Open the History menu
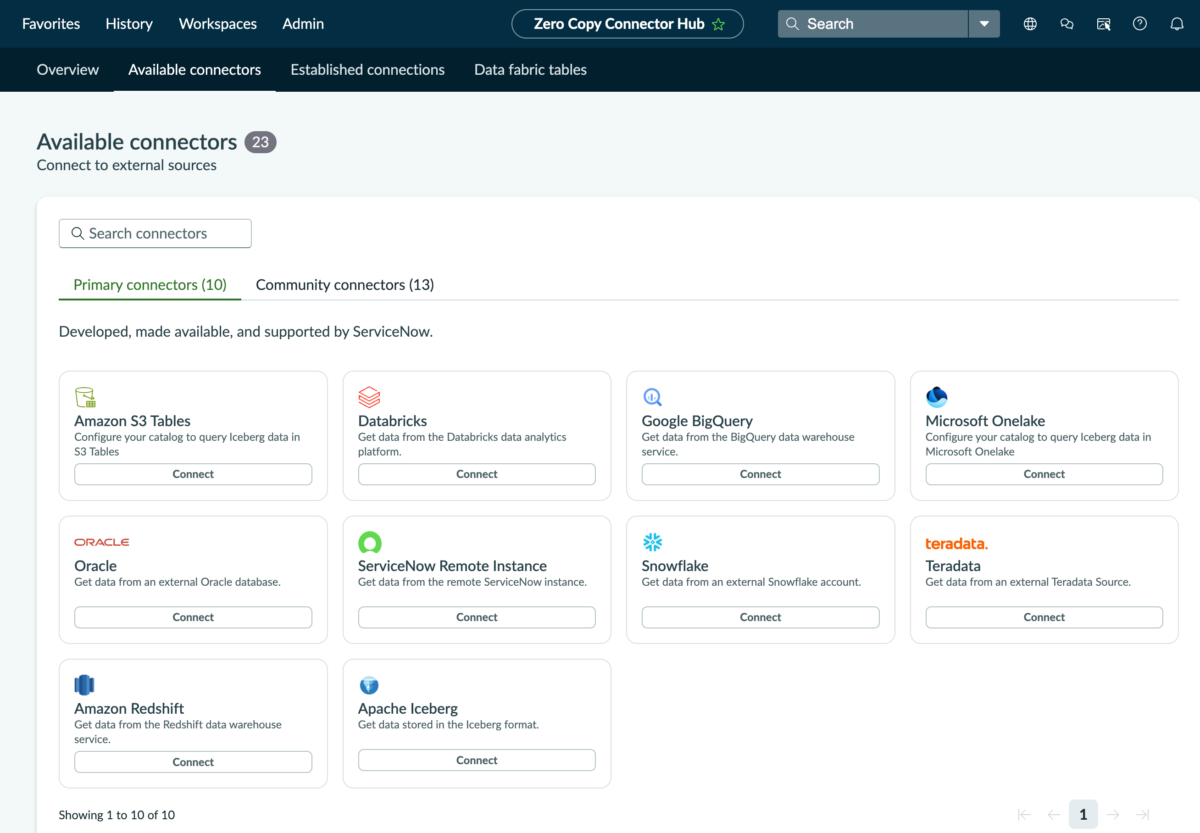Image resolution: width=1200 pixels, height=833 pixels. coord(129,24)
